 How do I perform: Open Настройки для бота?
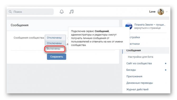141,57
